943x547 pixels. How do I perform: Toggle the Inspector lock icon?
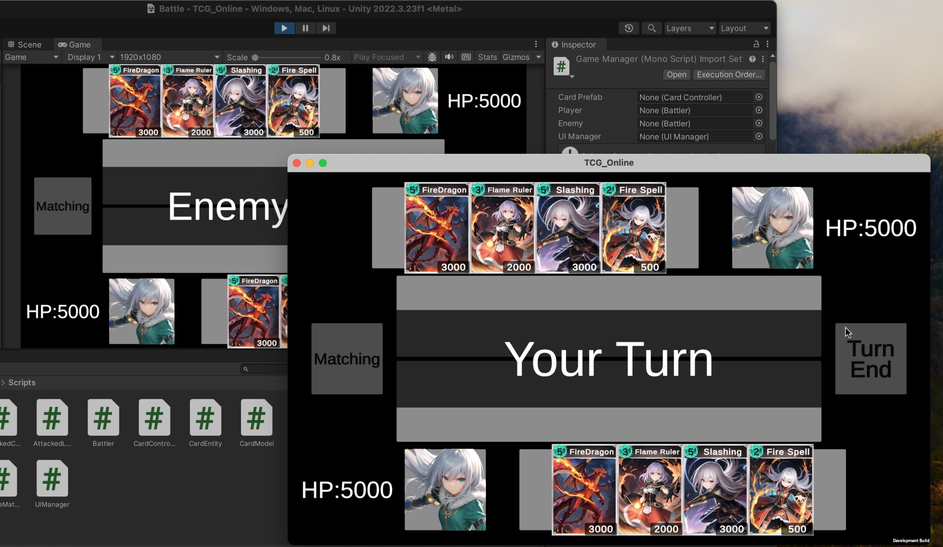coord(756,44)
